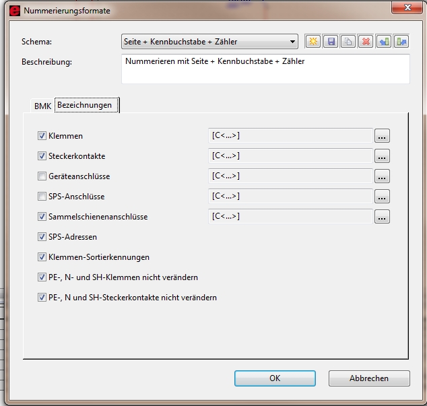Viewport: 427px width, 406px height.
Task: Enable the Geräteanschlüsse checkbox
Action: [x=42, y=176]
